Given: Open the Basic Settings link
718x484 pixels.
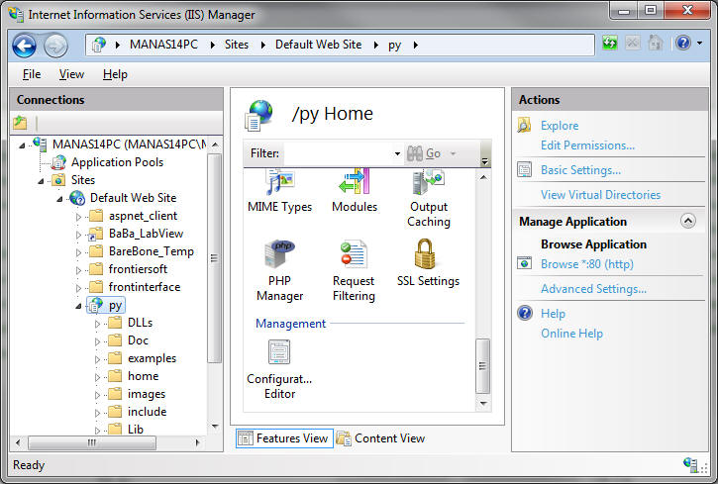Looking at the screenshot, I should point(580,169).
